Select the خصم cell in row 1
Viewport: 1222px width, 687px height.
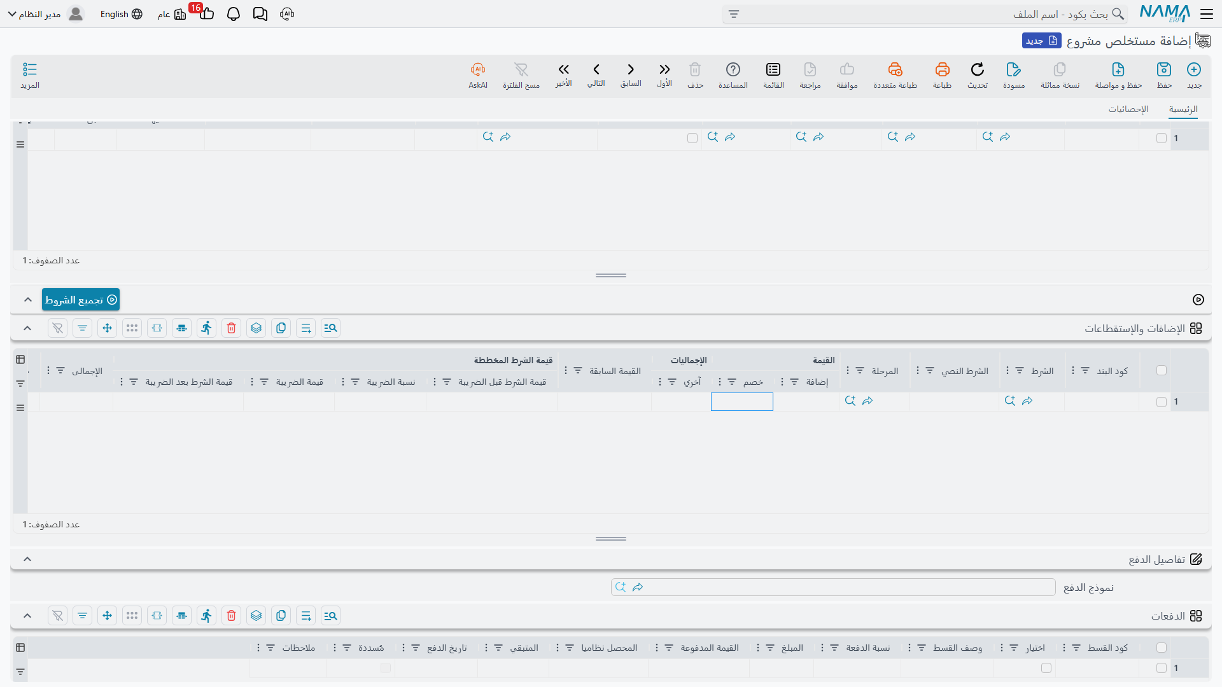tap(742, 402)
